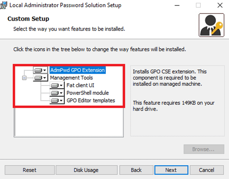Open the Disk Usage dialog
Screen dimensions: 229x179
86,170
